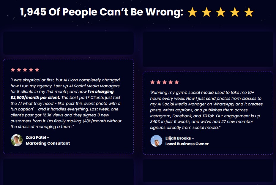
Task: Click the "1,945 Of People Can't Be Wrong" headline
Action: pos(101,12)
